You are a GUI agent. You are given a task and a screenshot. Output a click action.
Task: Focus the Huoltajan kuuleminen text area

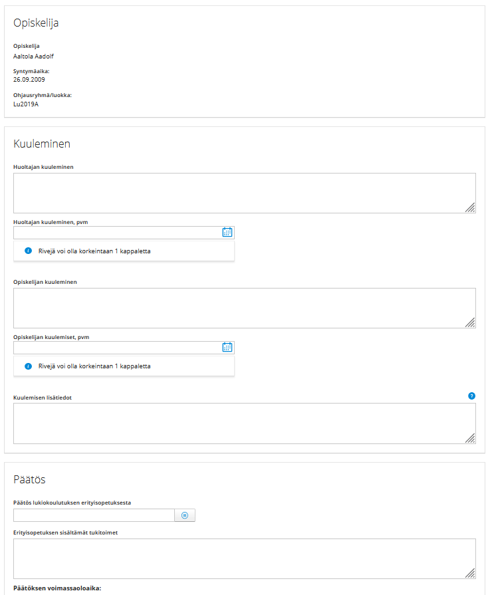pyautogui.click(x=245, y=193)
